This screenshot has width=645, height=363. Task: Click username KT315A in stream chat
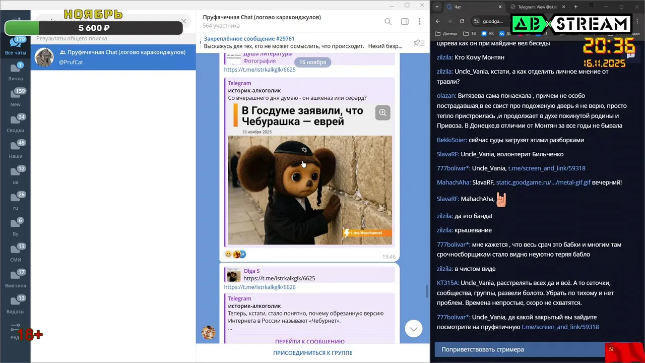[447, 283]
